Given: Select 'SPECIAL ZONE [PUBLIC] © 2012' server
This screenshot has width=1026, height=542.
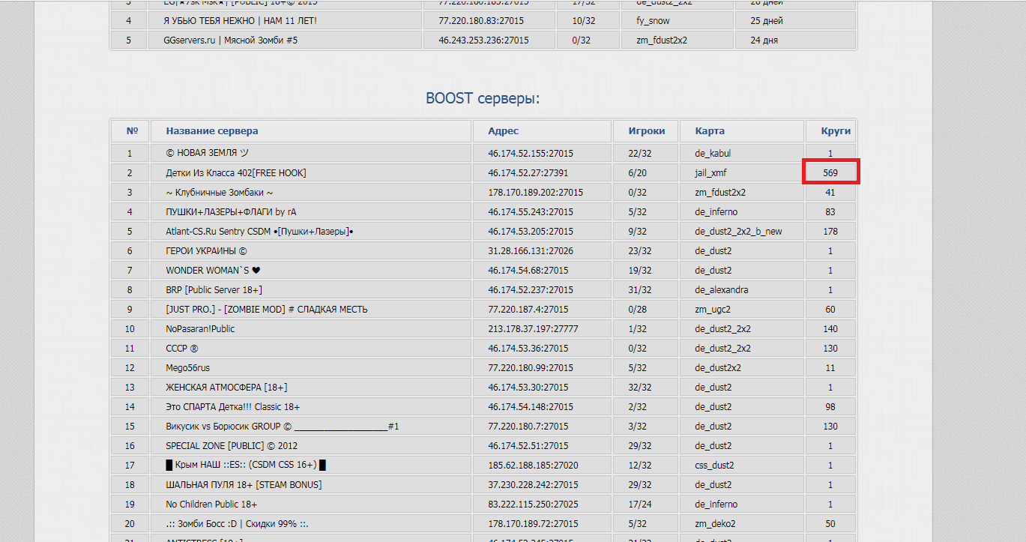Looking at the screenshot, I should (x=226, y=445).
